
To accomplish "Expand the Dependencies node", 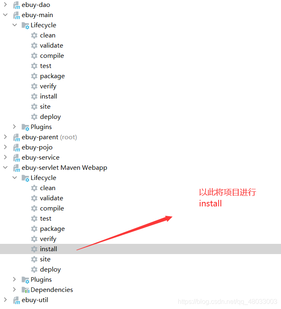I will point(14,289).
